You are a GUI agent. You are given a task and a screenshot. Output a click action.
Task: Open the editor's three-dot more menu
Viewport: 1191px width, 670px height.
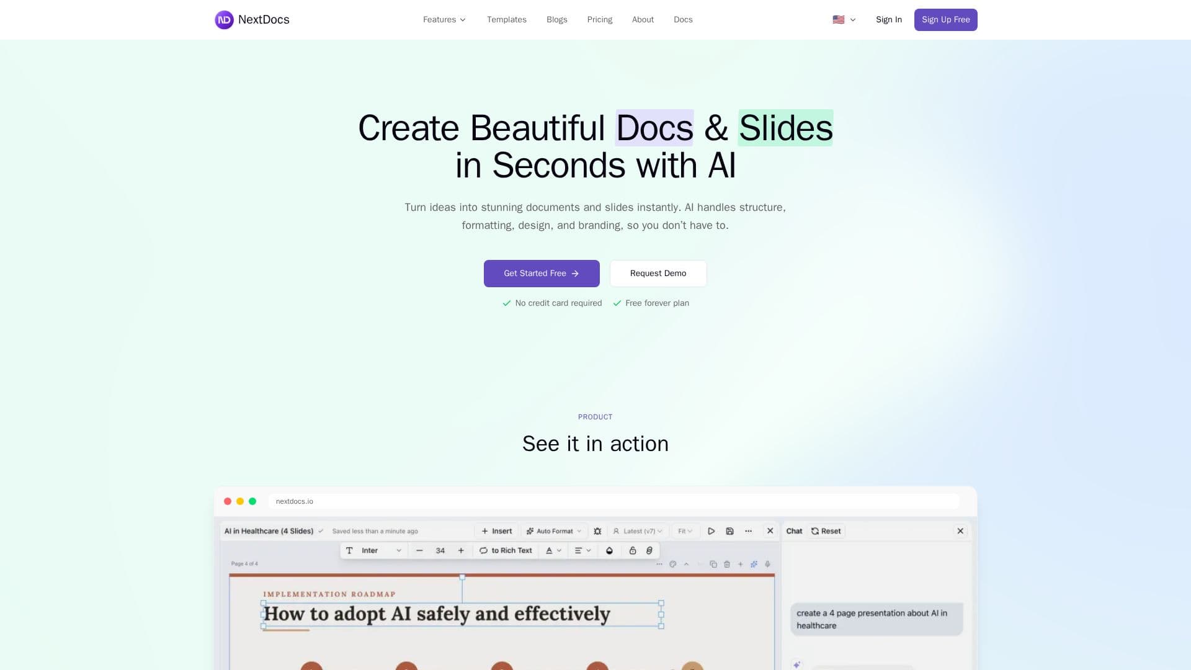tap(748, 531)
